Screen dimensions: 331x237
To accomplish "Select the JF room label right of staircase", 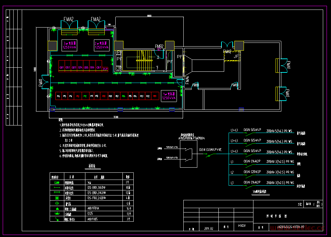I will coord(236,57).
